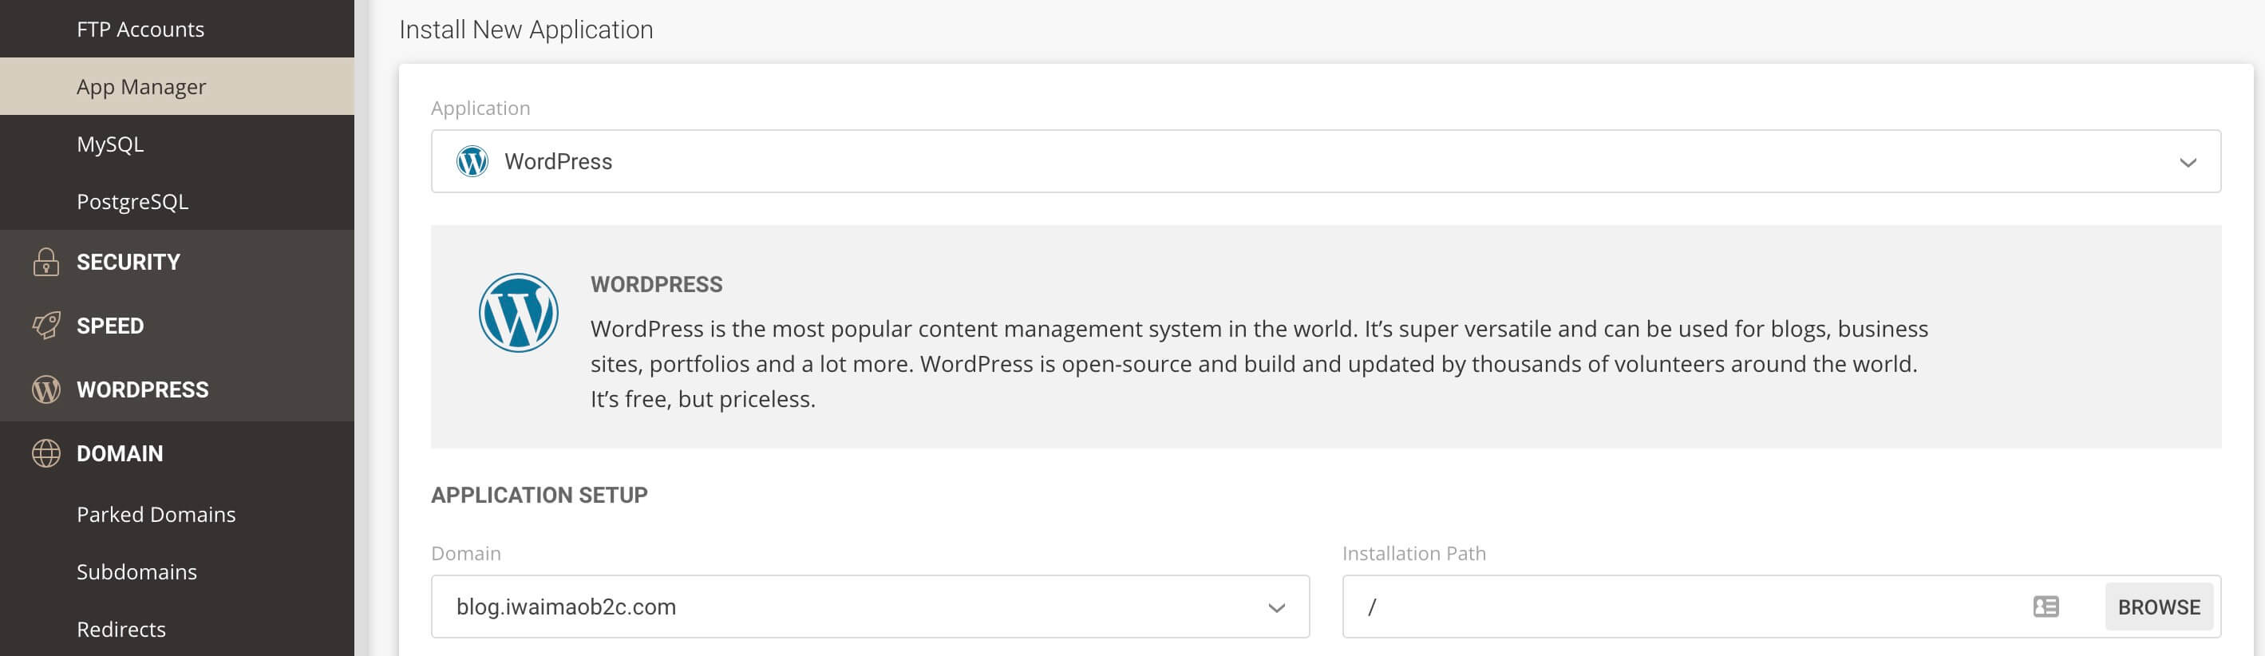Open the Domain dropdown chevron
The width and height of the screenshot is (2265, 656).
(x=1276, y=607)
